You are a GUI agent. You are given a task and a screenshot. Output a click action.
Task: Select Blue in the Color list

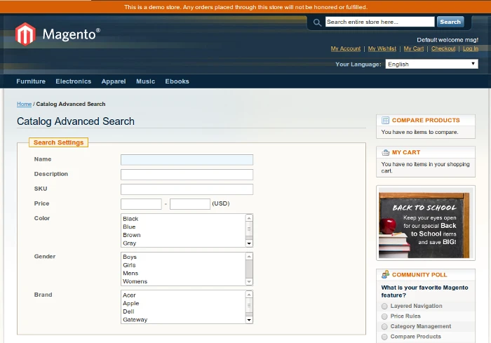tap(184, 227)
